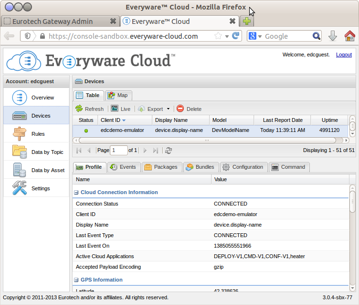Click the Name column header in Profile
The width and height of the screenshot is (359, 305).
tap(142, 179)
